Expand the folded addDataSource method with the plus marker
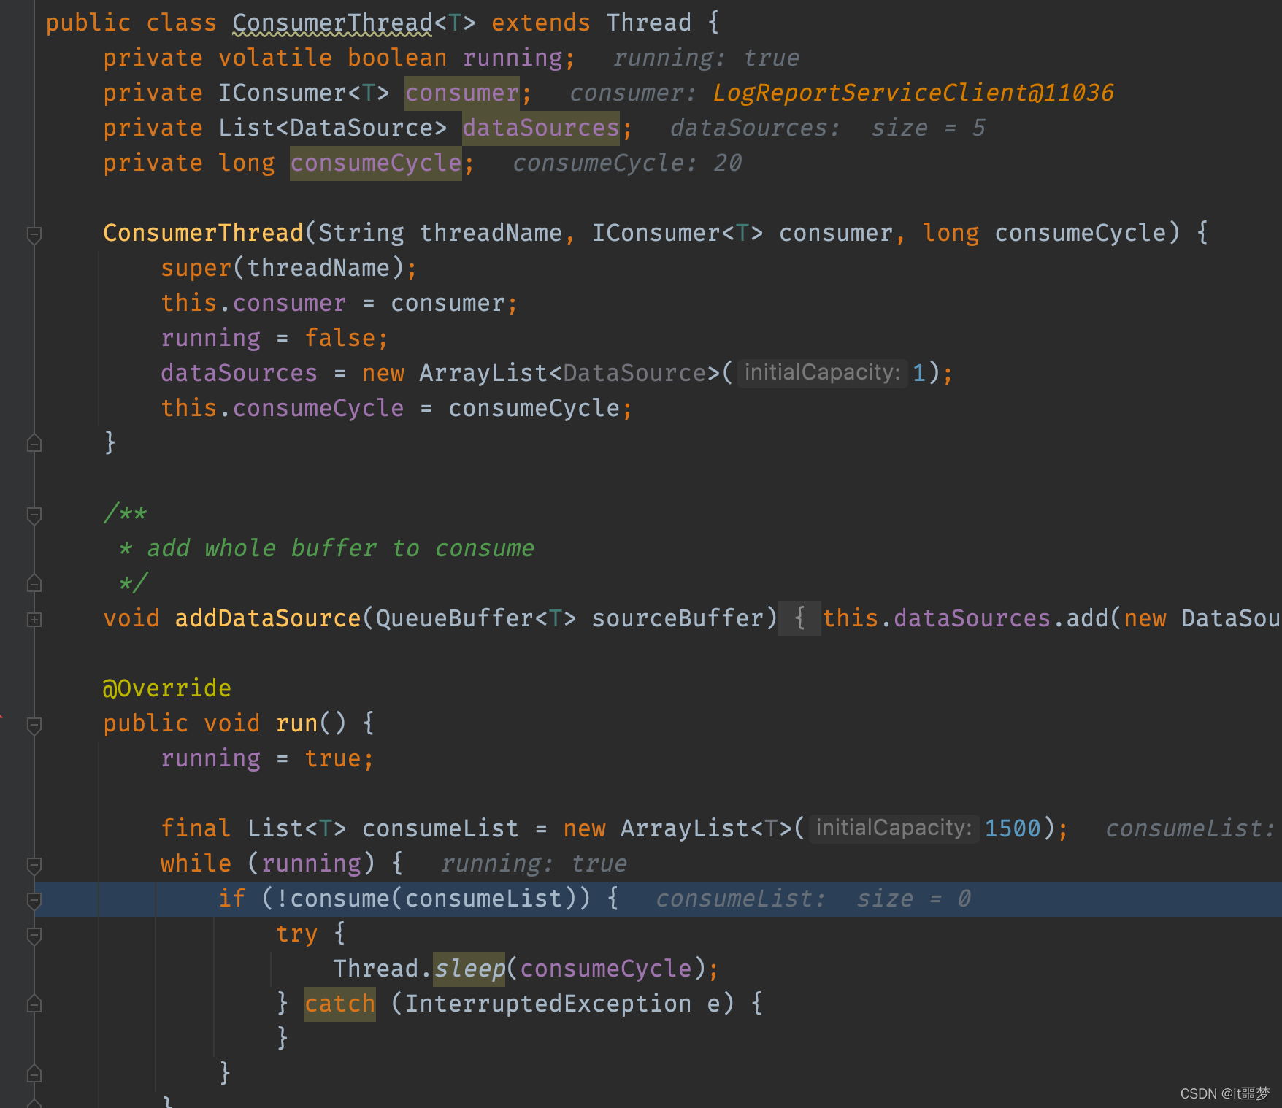 (34, 620)
